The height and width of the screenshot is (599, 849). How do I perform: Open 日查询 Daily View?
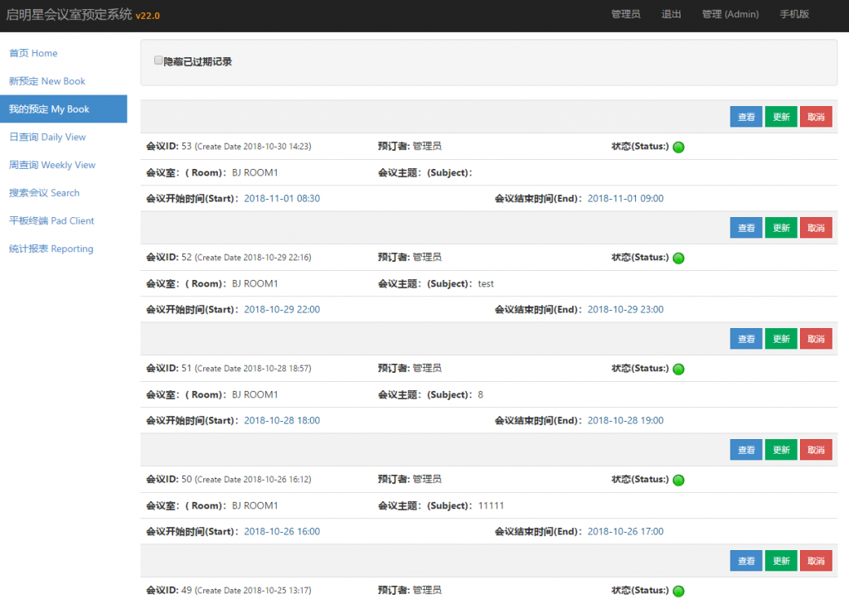[x=47, y=137]
